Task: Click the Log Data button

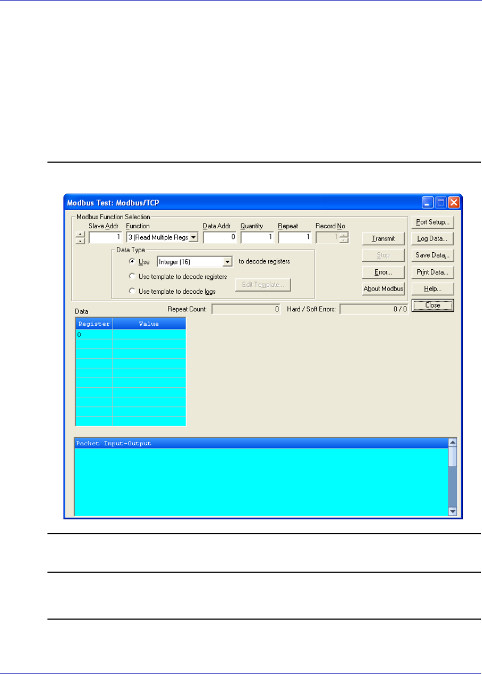Action: [432, 238]
